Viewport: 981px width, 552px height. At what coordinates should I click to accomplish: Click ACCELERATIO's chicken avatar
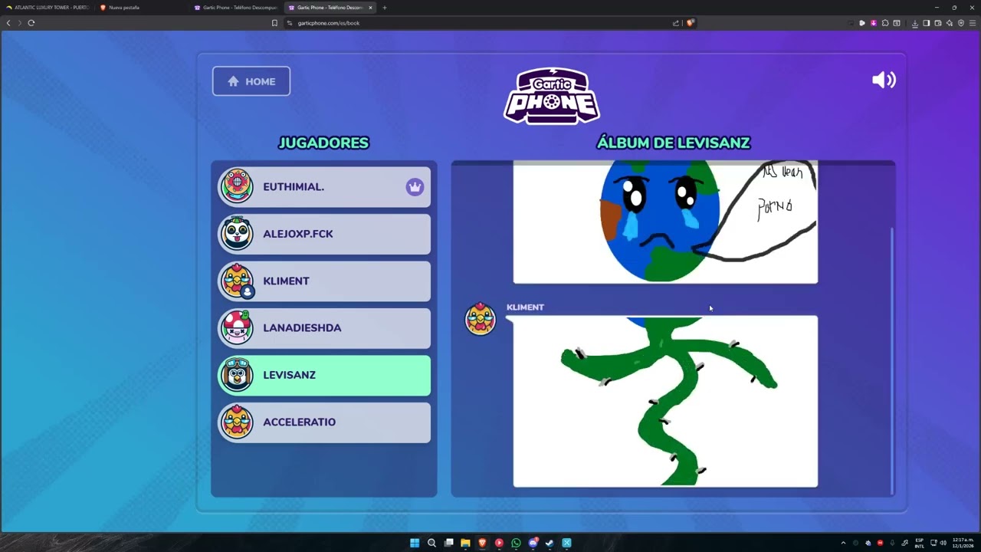[x=237, y=422]
